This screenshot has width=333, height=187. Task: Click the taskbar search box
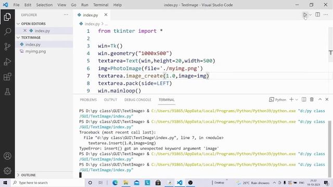click(x=47, y=182)
